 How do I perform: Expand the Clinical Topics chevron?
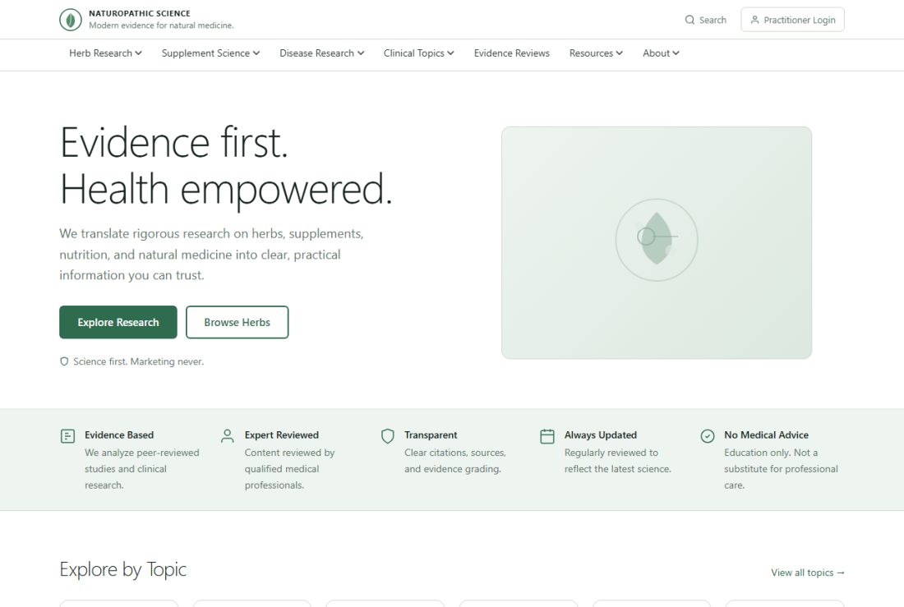pos(451,53)
